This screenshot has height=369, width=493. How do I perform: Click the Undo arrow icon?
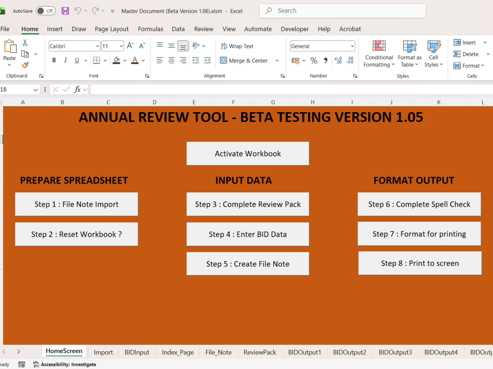77,11
